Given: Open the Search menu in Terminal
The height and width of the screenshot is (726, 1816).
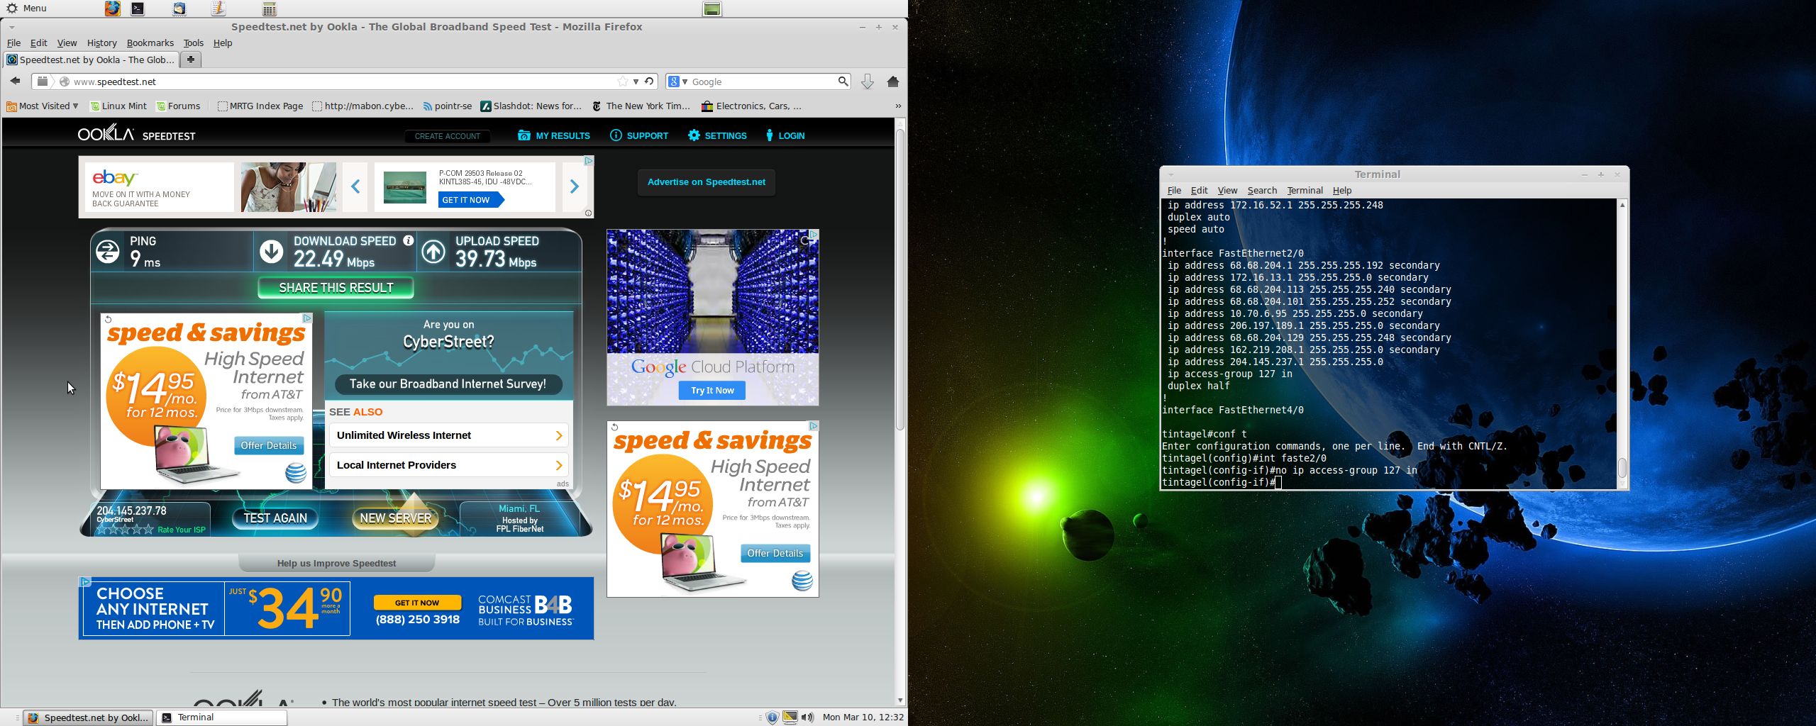Looking at the screenshot, I should [1261, 191].
